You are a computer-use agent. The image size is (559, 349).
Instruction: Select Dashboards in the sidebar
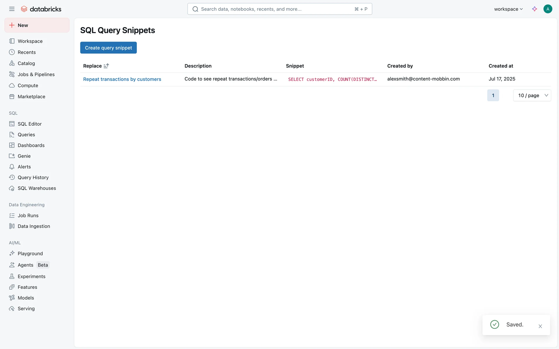point(31,145)
